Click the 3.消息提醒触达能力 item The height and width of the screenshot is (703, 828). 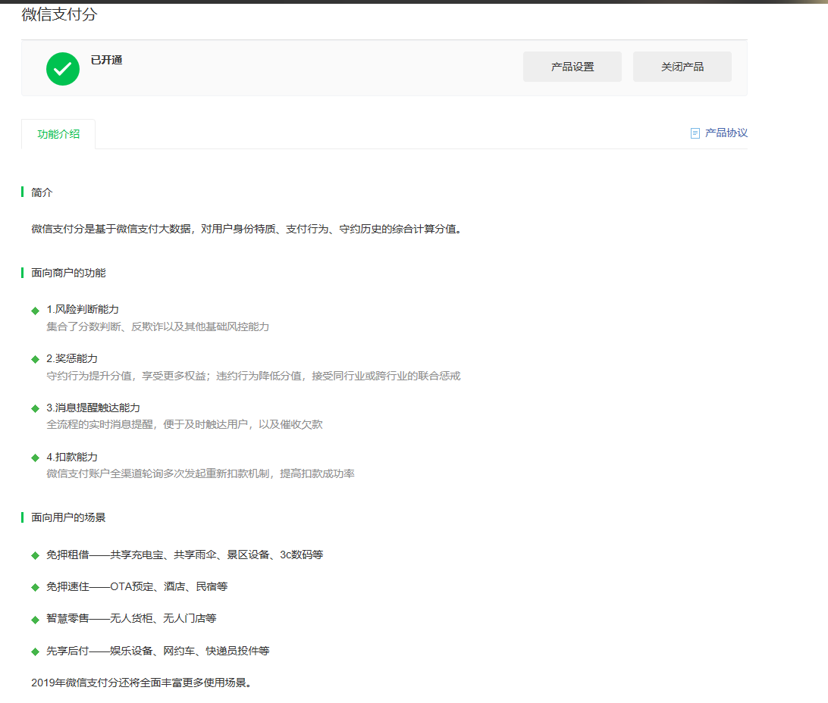pyautogui.click(x=93, y=408)
